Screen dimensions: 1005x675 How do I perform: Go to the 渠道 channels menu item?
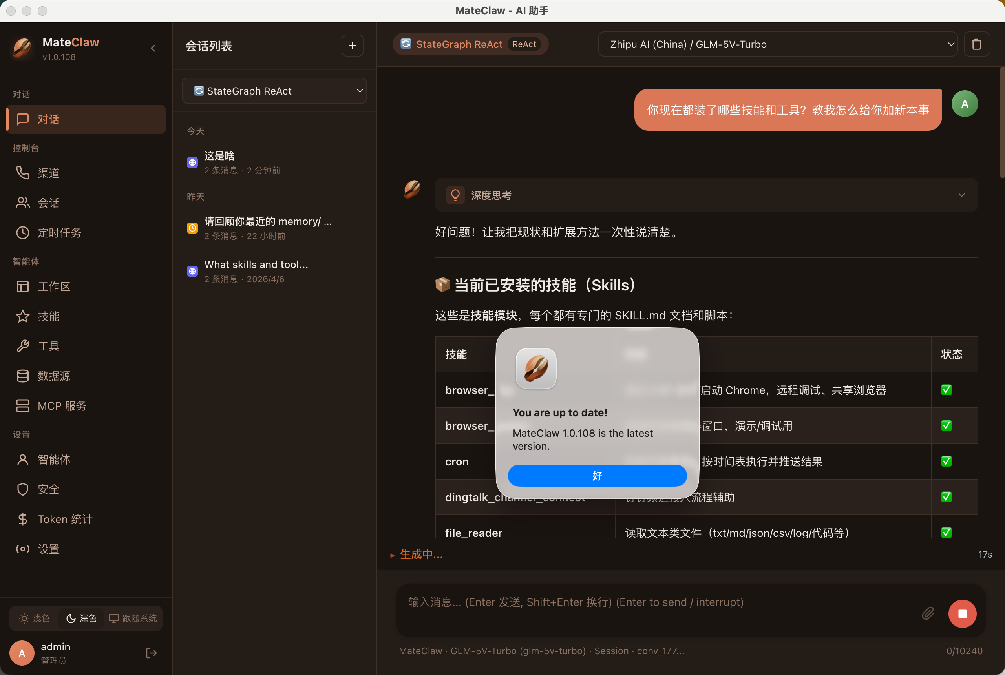point(48,173)
